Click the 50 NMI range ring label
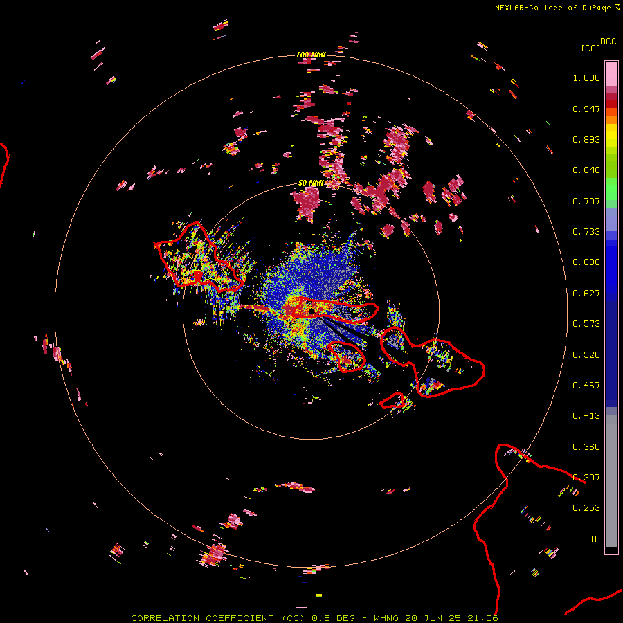623x623 pixels. 311,183
